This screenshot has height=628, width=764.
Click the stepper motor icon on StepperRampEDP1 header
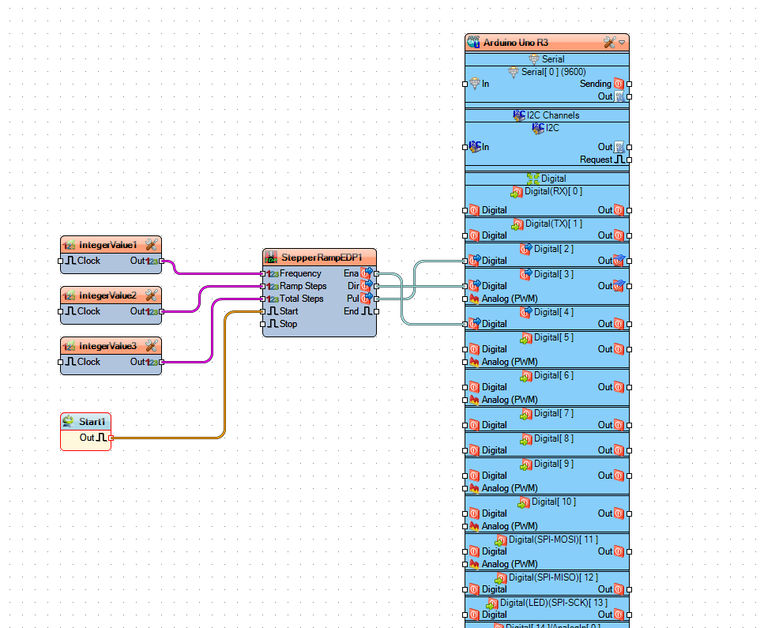(269, 257)
